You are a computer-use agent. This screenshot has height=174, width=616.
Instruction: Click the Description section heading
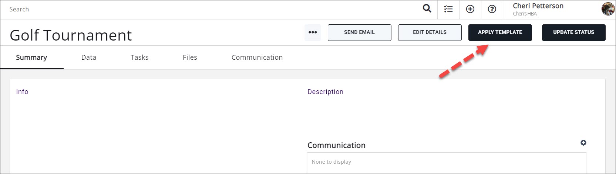coord(325,92)
